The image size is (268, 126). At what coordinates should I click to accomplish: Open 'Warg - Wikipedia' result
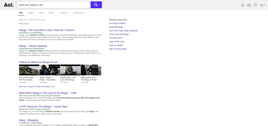29,120
